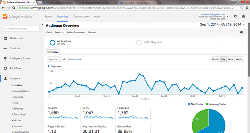The image size is (250, 133).
Task: Switch the chart to Week view
Action: pyautogui.click(x=230, y=59)
